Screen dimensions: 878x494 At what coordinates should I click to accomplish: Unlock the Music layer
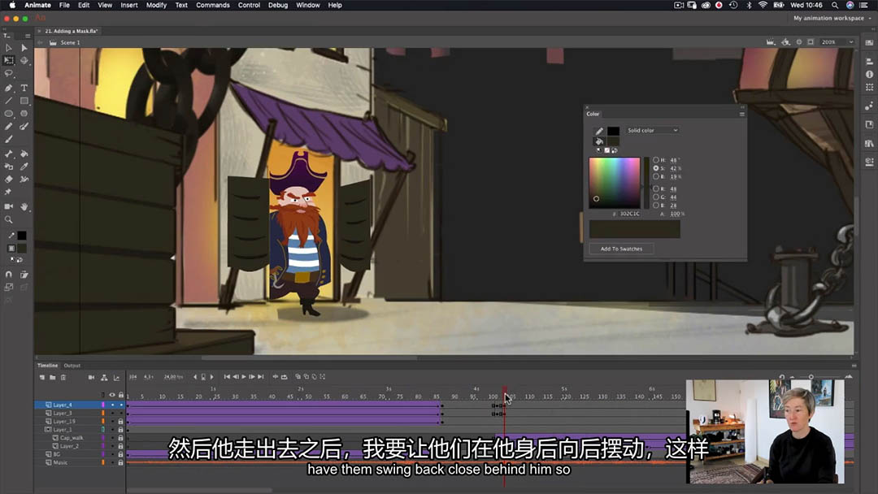(120, 462)
